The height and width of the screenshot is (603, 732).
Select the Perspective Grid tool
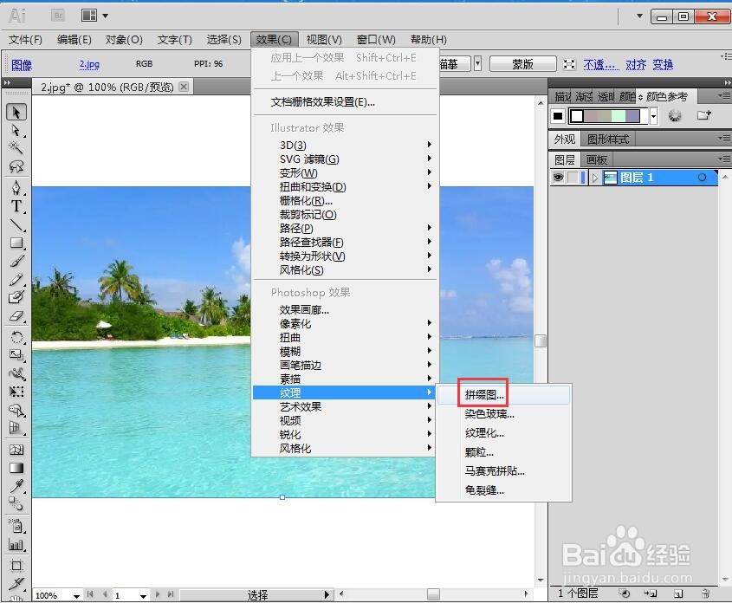point(16,428)
